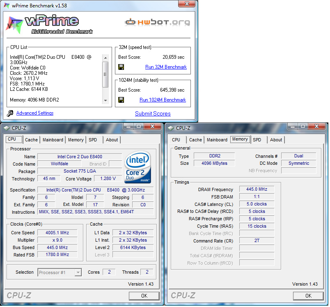Click the Instructions field listing MMX, SSE
This screenshot has height=307, width=330.
click(x=96, y=212)
